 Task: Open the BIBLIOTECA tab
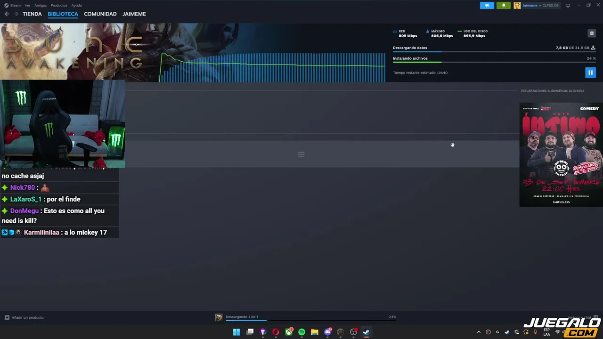[x=63, y=14]
